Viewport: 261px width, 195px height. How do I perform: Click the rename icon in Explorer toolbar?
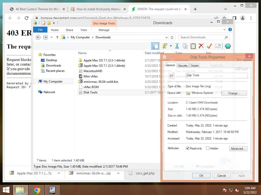[x=218, y=46]
